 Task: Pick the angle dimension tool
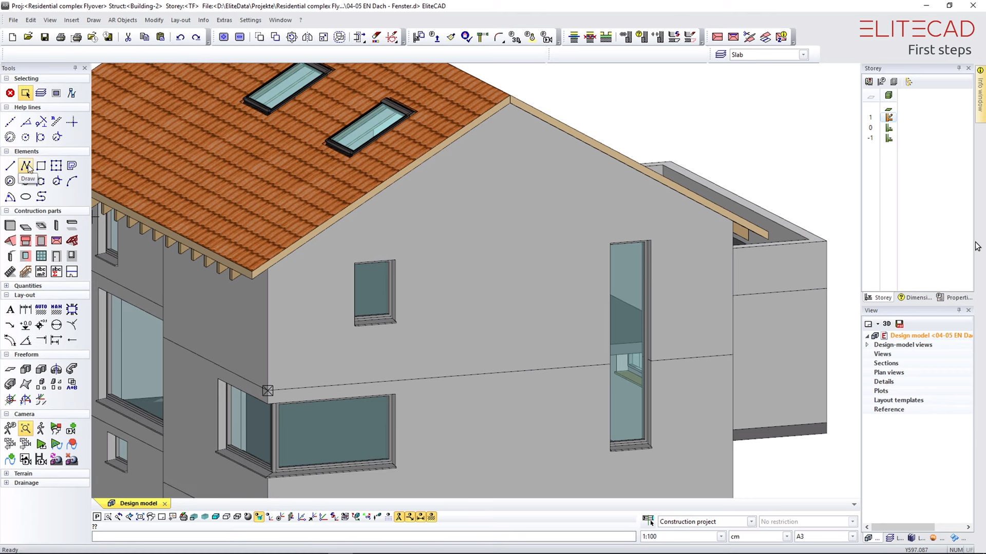click(x=26, y=340)
